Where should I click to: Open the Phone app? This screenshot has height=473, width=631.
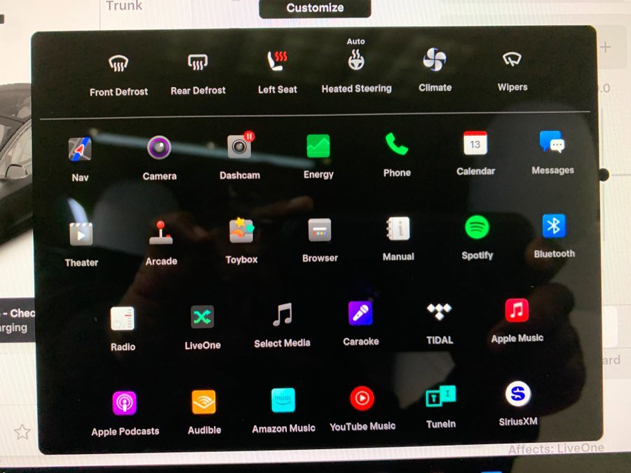396,144
